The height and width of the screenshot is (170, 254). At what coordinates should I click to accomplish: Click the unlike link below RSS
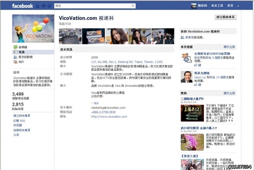coord(17,125)
